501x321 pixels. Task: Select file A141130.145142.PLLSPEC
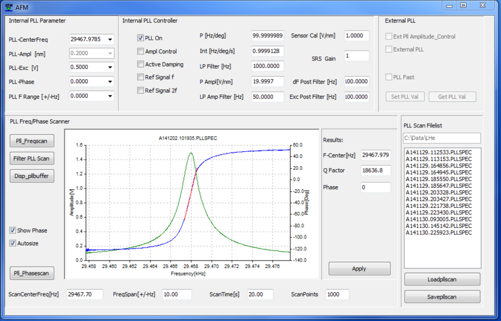439,226
